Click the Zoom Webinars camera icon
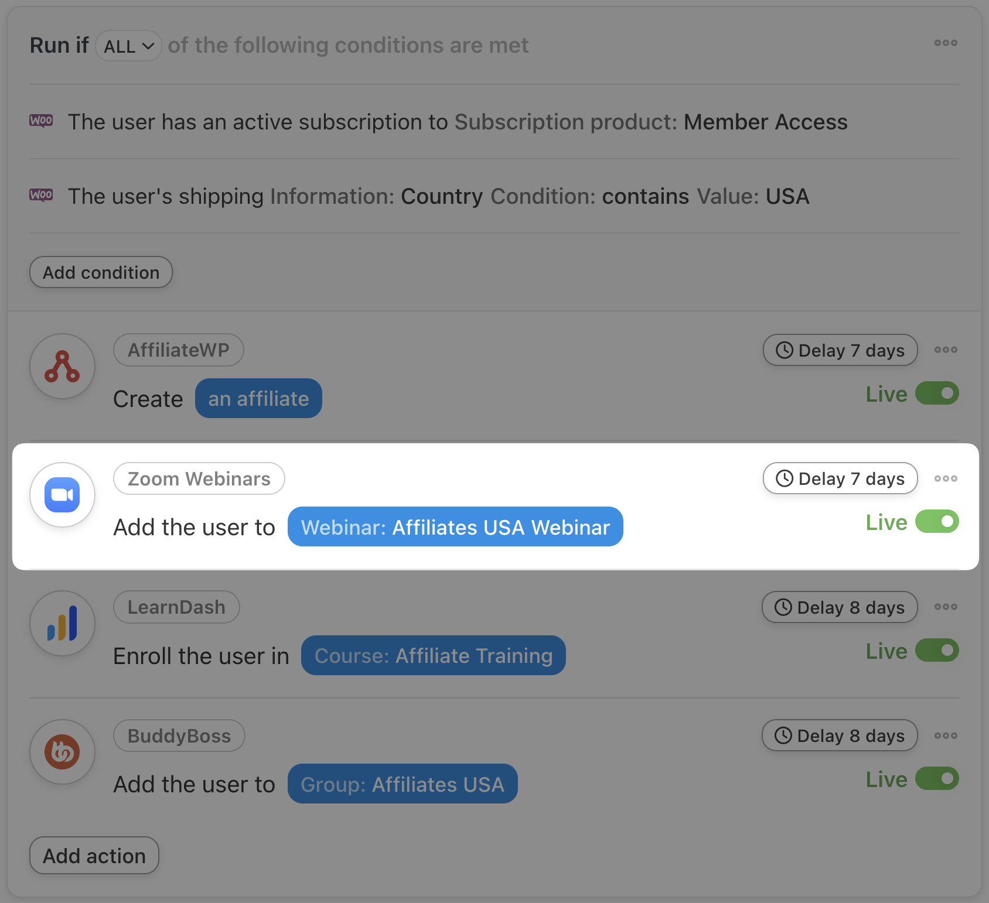Viewport: 989px width, 903px height. (62, 495)
